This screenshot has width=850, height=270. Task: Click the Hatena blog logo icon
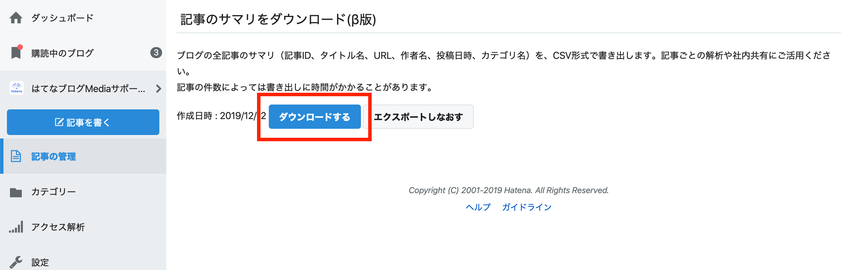17,88
